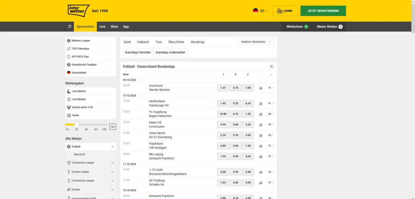Open the Übersicht link under Fußball
Viewport: 415px width, 199px height.
coord(79,154)
